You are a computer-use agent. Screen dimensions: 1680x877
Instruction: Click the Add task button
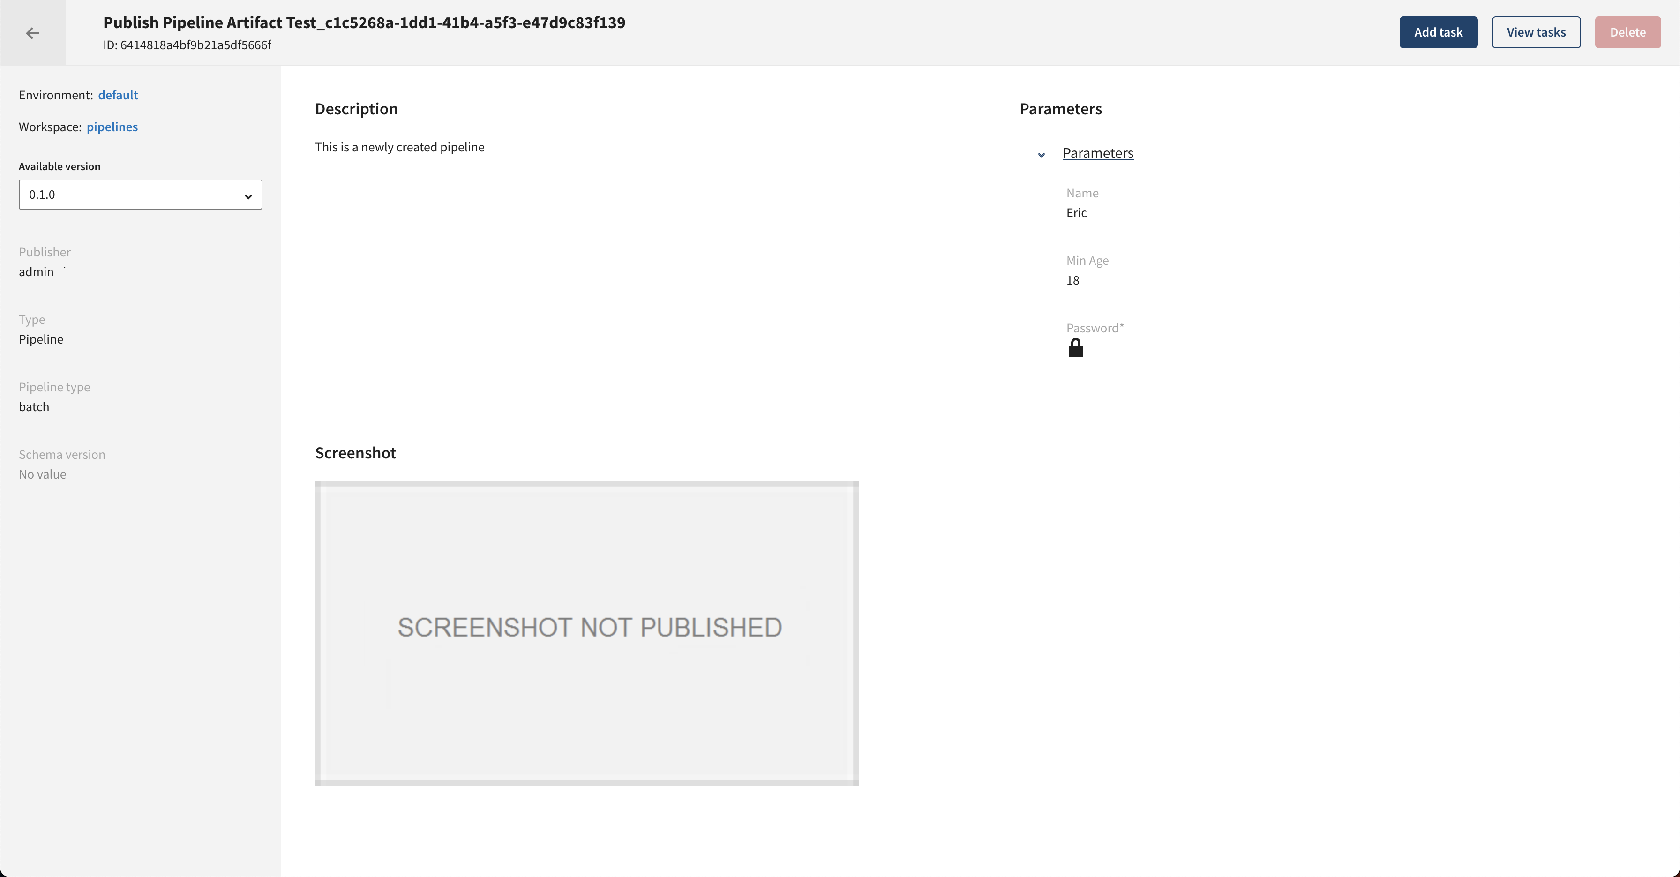[x=1438, y=32]
